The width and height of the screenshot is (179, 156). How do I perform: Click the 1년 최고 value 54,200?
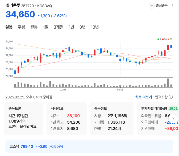click(74, 122)
